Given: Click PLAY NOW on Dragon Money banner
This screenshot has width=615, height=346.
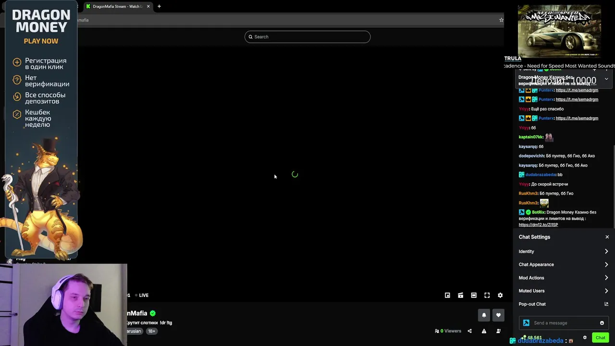Looking at the screenshot, I should click(x=41, y=41).
